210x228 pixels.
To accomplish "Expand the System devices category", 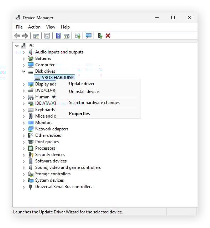I will tap(24, 181).
